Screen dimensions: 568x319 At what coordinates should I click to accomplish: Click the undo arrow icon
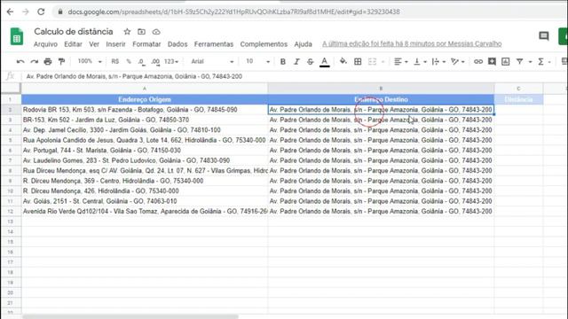coord(20,61)
